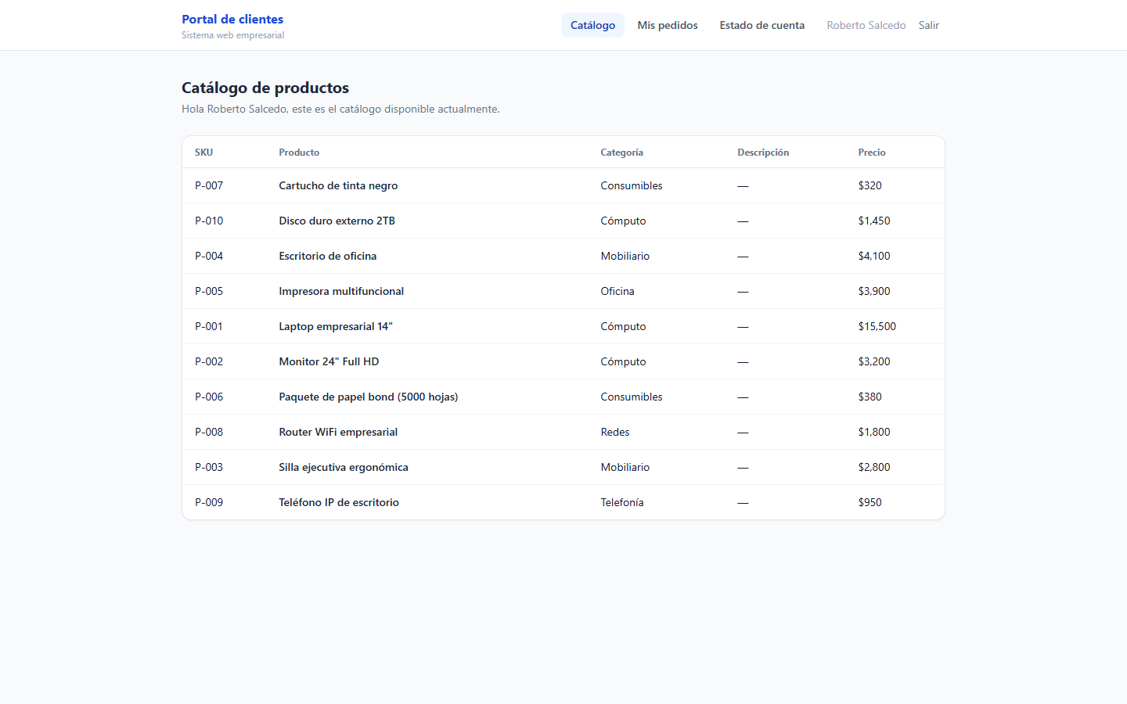
Task: Click the Producto column header
Action: pos(299,153)
